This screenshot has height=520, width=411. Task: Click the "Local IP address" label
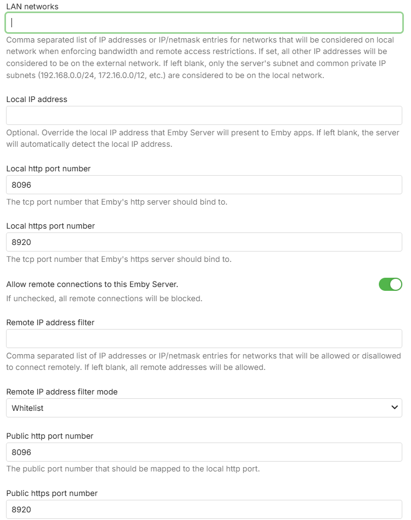coord(37,99)
